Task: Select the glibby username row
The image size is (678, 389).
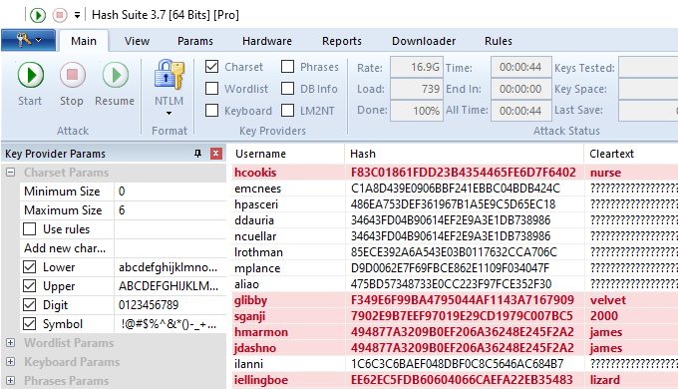Action: tap(251, 300)
